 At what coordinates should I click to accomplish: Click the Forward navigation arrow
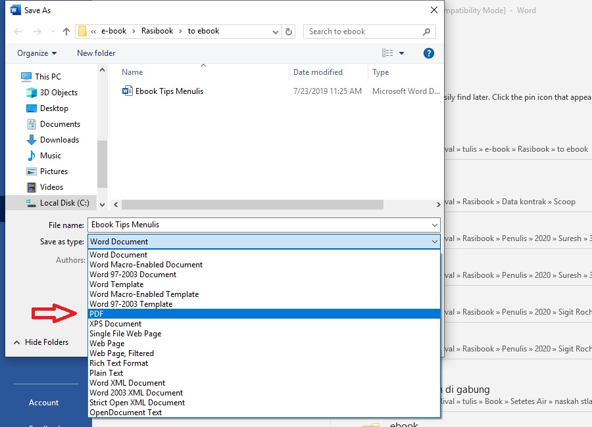(37, 32)
